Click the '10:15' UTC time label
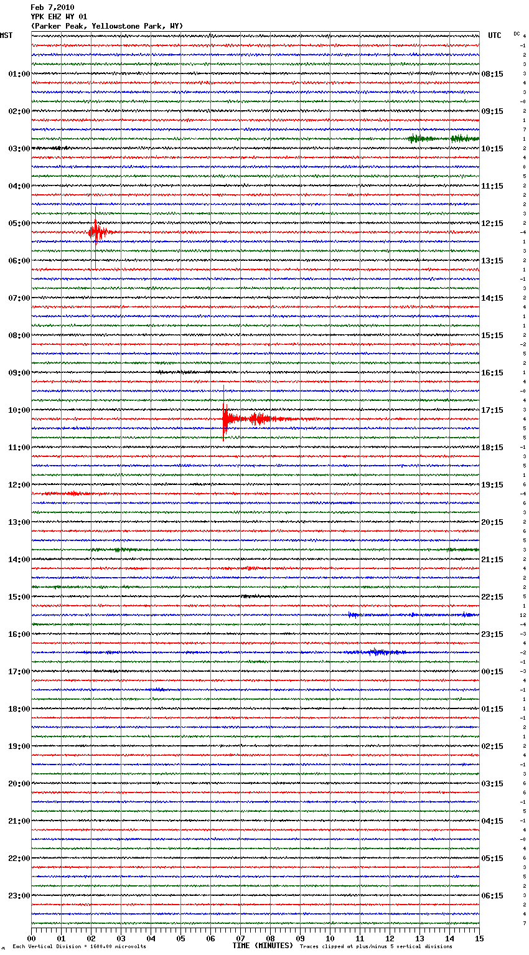The image size is (529, 955). (x=492, y=149)
